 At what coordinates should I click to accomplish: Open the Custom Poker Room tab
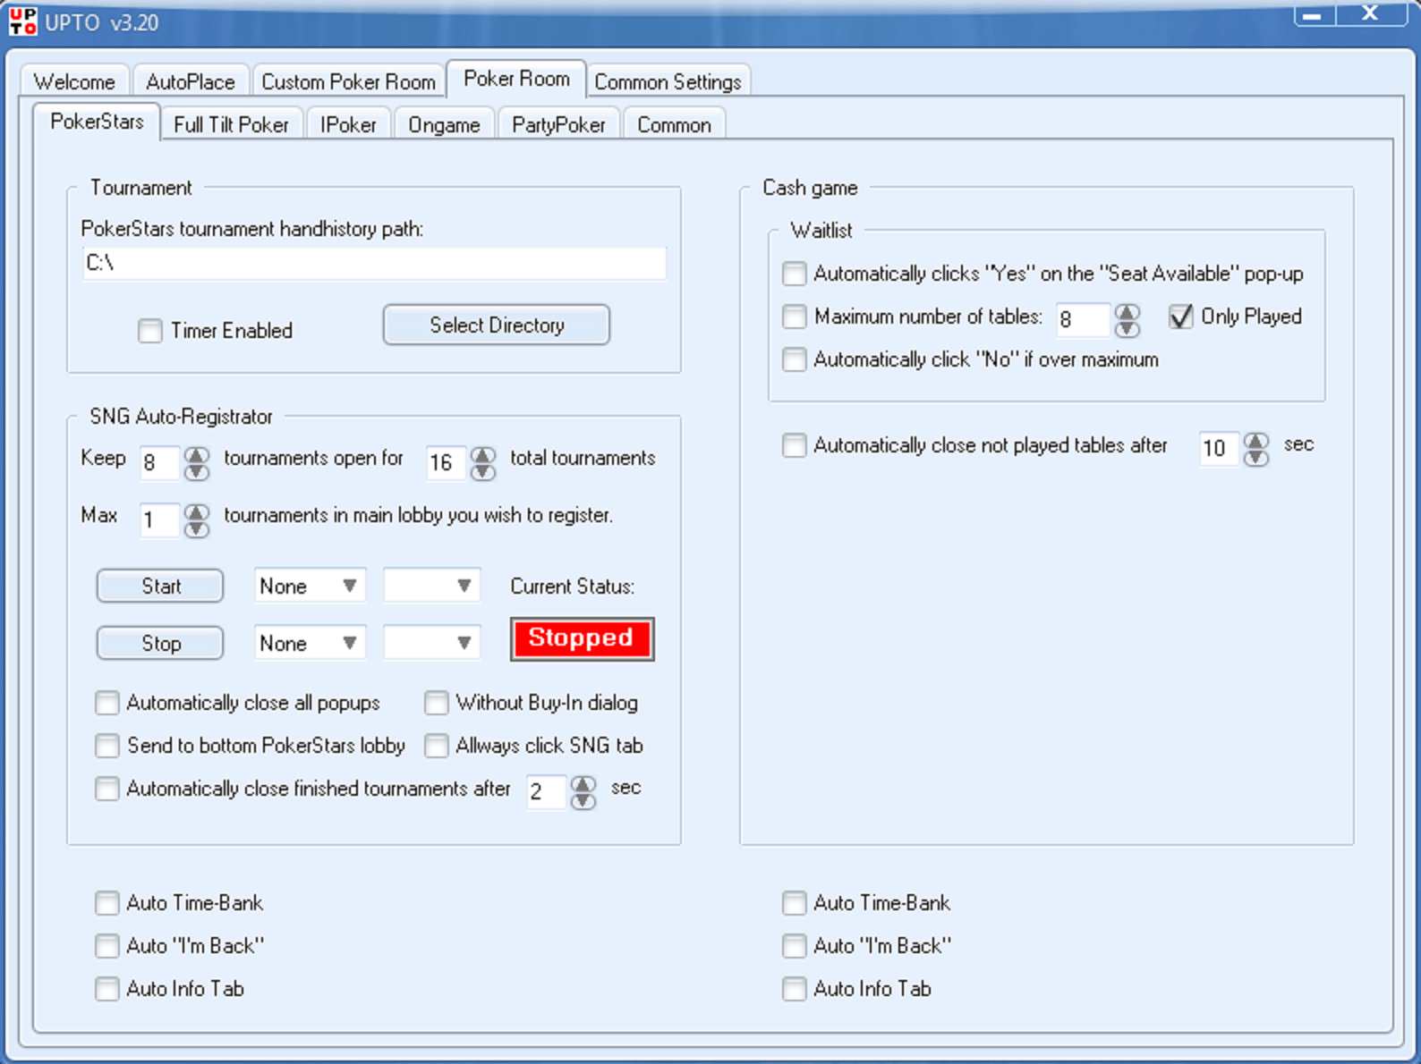click(348, 81)
